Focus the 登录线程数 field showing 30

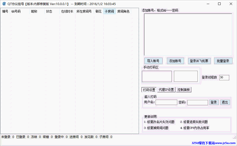coord(224,78)
